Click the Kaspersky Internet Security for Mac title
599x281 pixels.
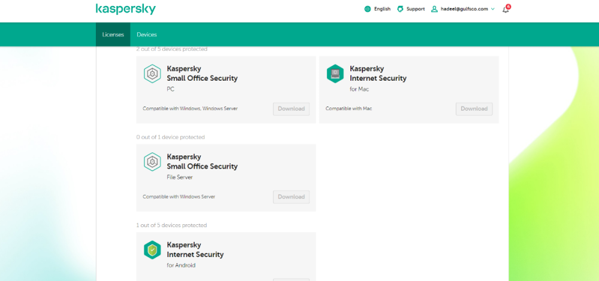(378, 73)
